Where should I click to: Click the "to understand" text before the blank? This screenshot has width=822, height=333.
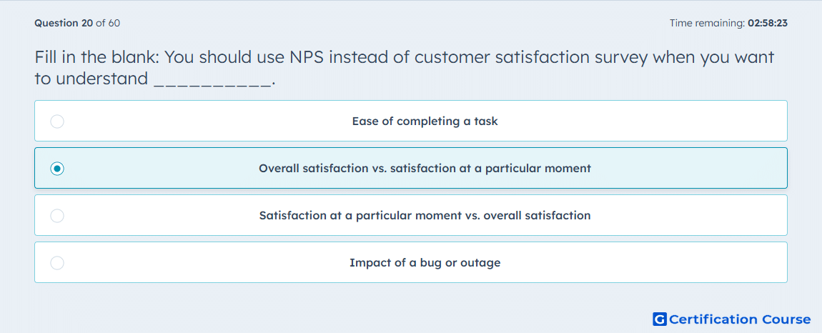click(x=91, y=79)
